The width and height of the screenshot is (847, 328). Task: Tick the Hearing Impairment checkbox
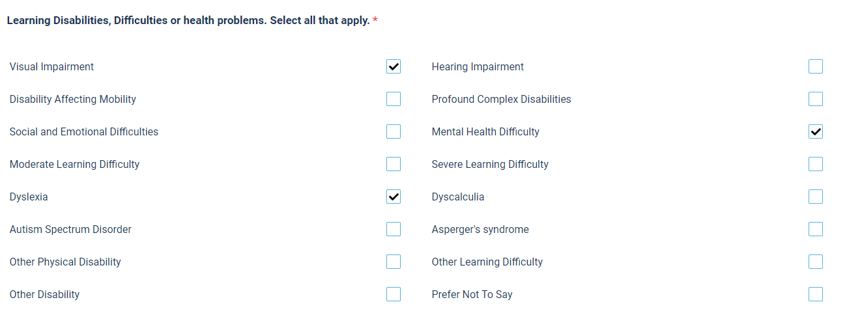pos(816,66)
